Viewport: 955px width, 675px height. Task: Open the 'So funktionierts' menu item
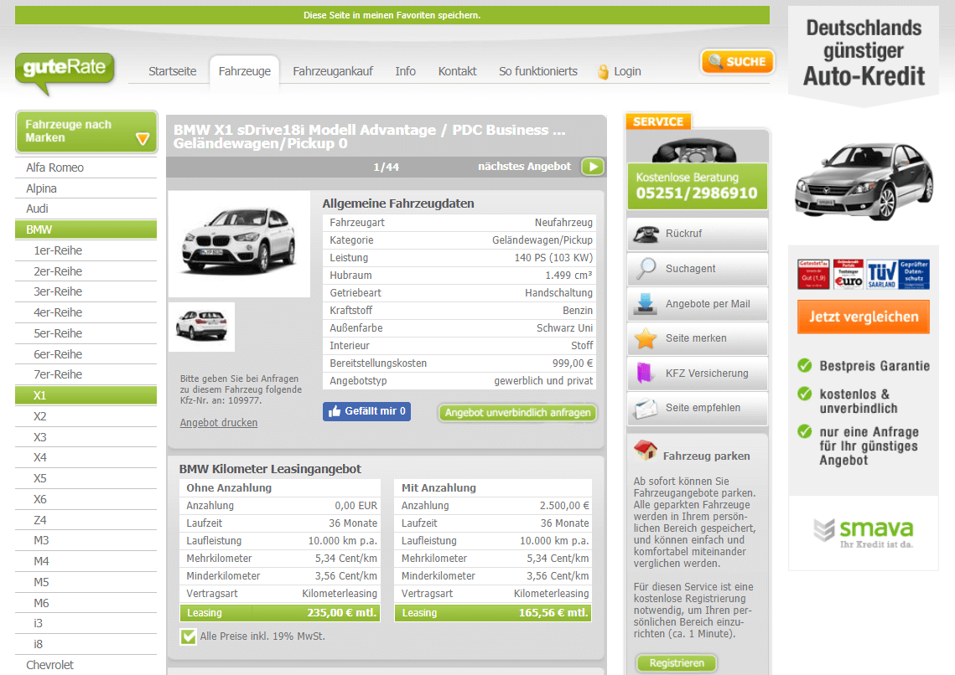537,71
